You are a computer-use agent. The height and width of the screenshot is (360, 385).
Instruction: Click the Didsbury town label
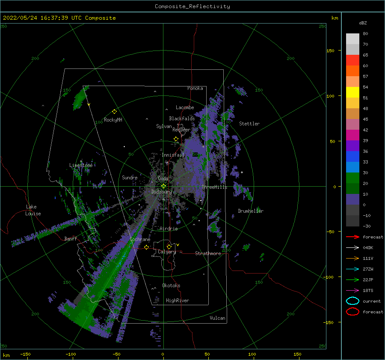[161, 192]
